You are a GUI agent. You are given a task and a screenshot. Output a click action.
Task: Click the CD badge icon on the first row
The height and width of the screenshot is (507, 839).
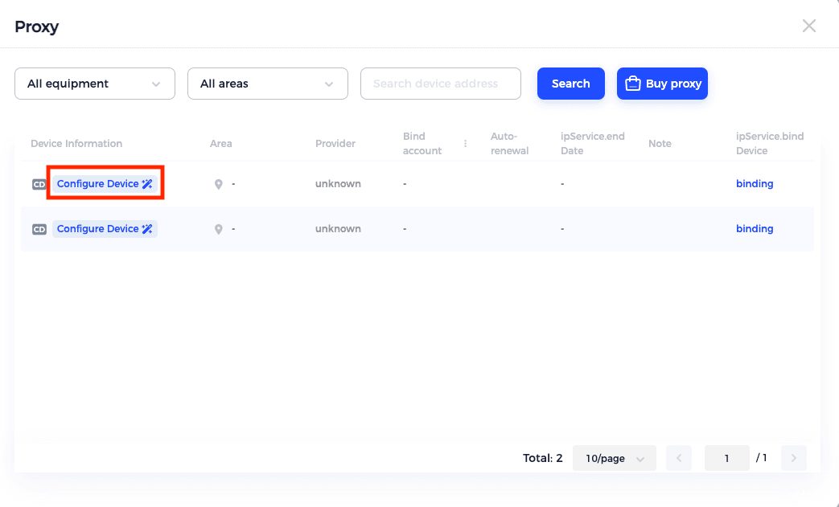point(38,183)
